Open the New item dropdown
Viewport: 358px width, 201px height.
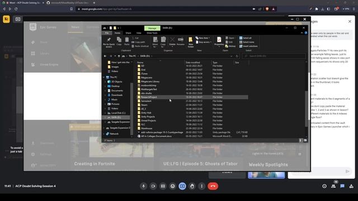click(202, 38)
